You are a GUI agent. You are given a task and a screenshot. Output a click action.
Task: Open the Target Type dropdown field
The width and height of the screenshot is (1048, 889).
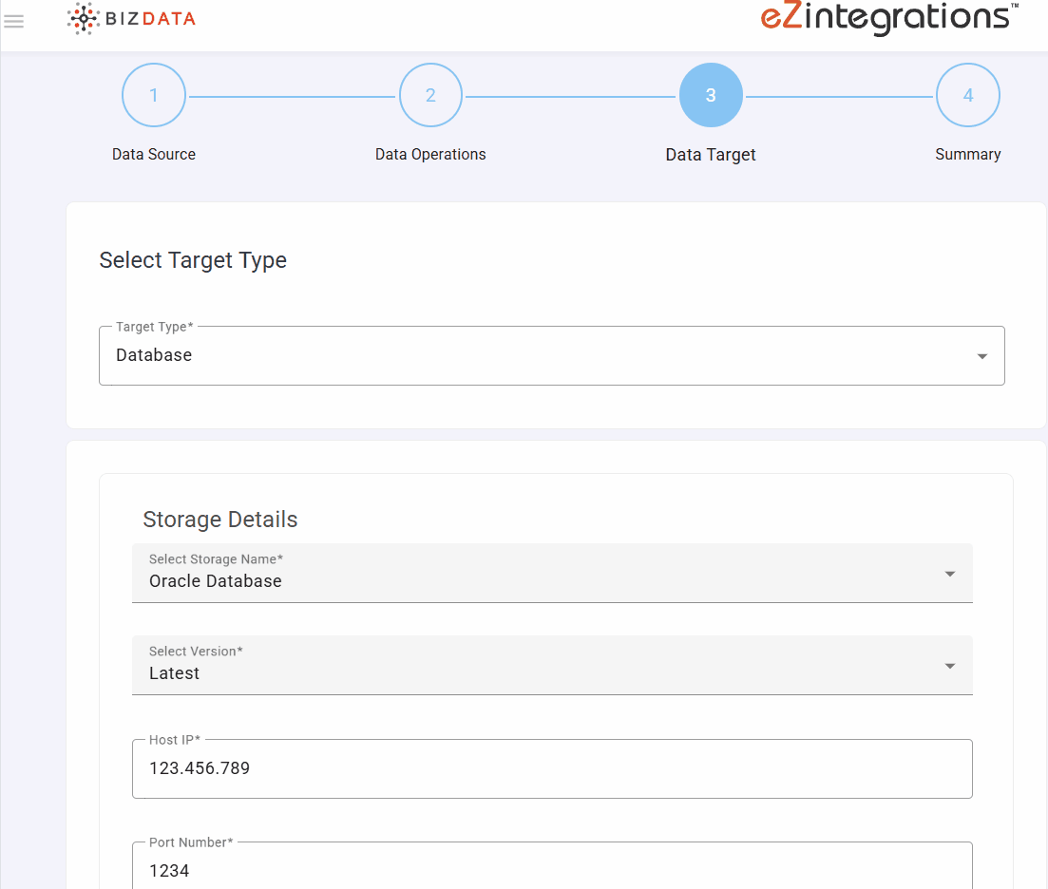[x=532, y=356]
